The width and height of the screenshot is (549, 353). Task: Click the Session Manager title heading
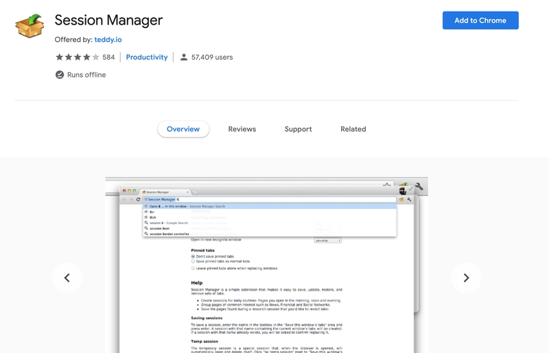tap(108, 21)
